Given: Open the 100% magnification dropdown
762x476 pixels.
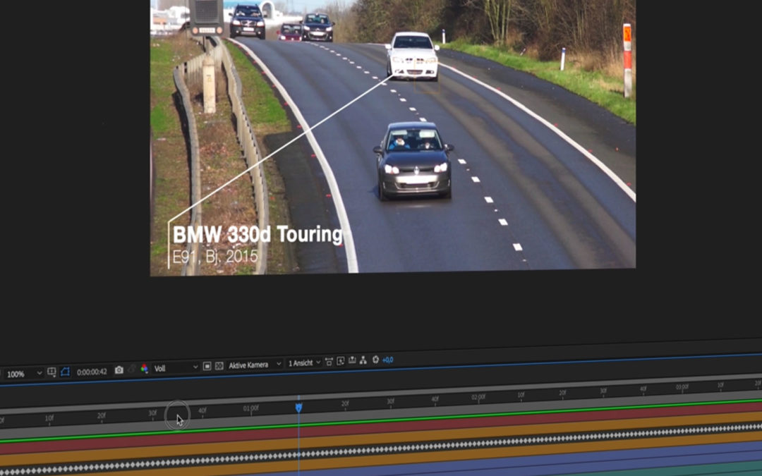Looking at the screenshot, I should coord(24,374).
